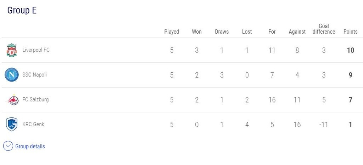The image size is (363, 165).
Task: Click the Goal difference column header
Action: [324, 29]
